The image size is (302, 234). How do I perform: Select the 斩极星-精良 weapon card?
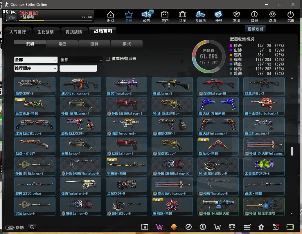point(126,166)
